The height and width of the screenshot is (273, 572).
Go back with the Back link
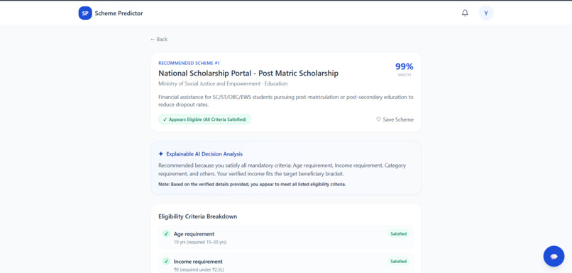pyautogui.click(x=159, y=40)
